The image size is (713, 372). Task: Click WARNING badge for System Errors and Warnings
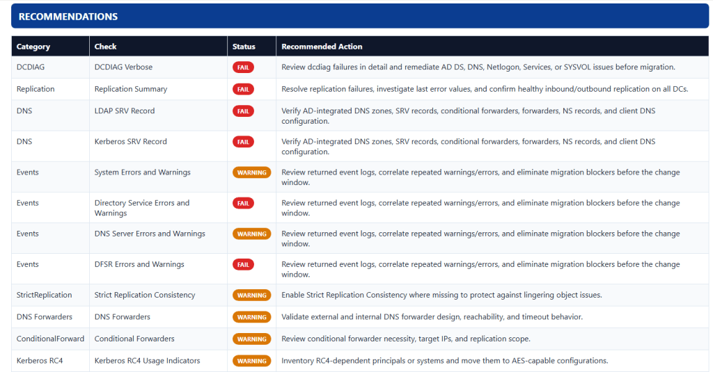coord(251,172)
